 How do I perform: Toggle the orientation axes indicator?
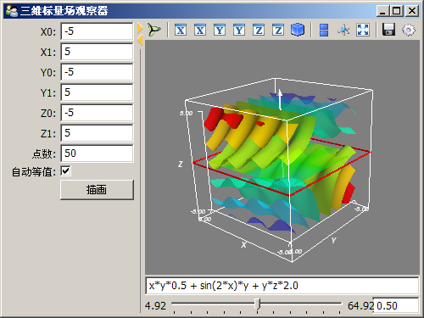pos(343,30)
